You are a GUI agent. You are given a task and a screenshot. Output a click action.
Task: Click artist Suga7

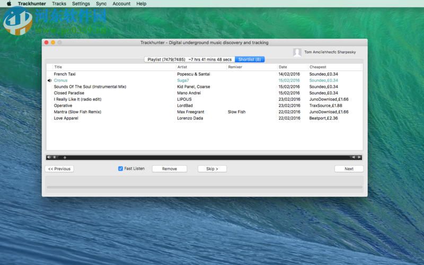(x=183, y=81)
